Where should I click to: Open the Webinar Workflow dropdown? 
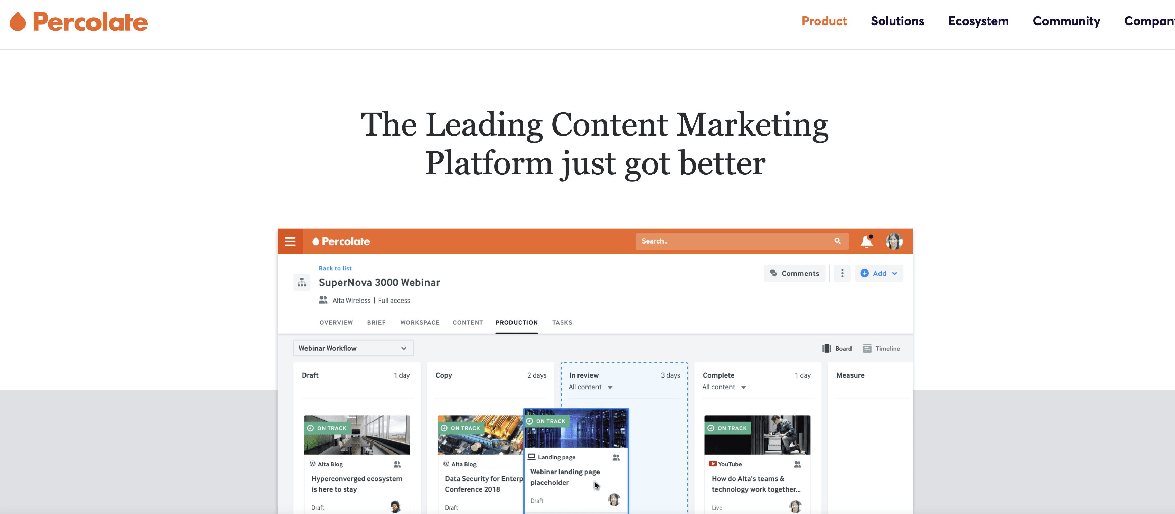pos(353,348)
